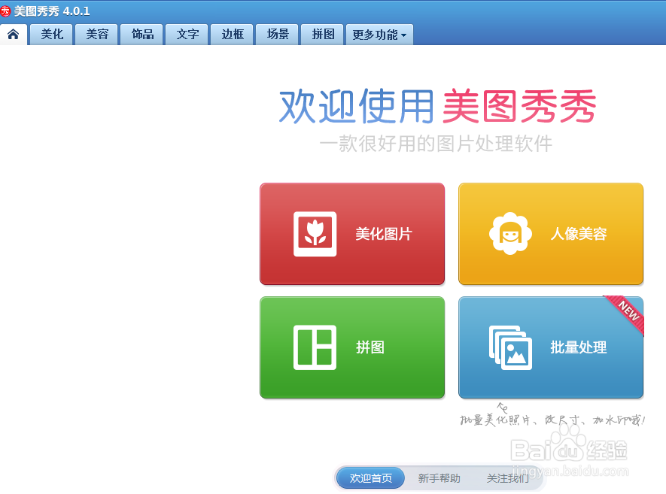Viewport: 666px width, 494px height.
Task: Open the 文字 text tools
Action: click(x=186, y=34)
